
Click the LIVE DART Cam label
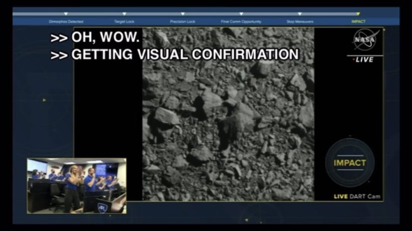click(x=357, y=197)
